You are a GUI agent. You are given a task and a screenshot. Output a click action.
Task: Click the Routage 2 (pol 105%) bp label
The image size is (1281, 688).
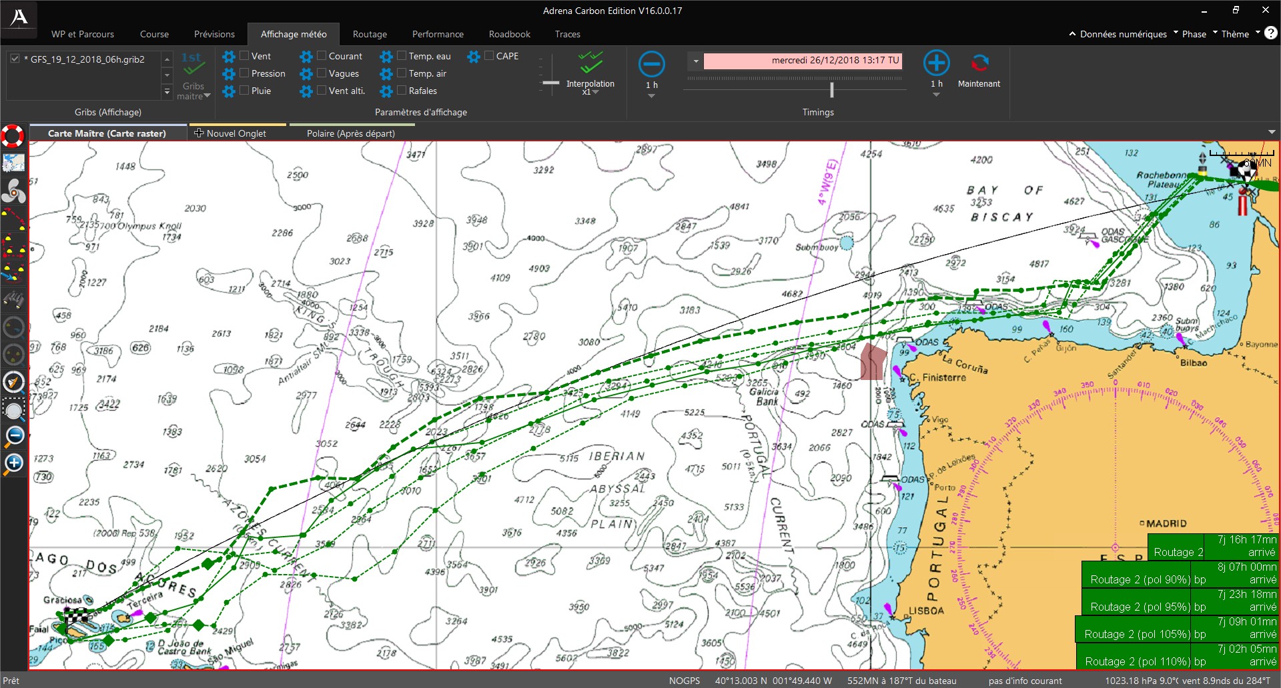pyautogui.click(x=1146, y=634)
